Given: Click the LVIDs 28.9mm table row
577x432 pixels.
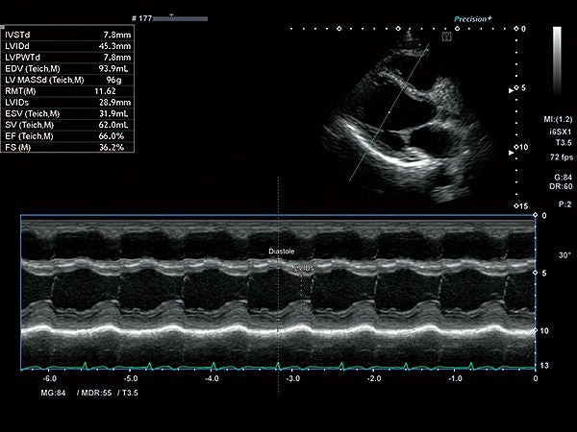Looking at the screenshot, I should (67, 103).
